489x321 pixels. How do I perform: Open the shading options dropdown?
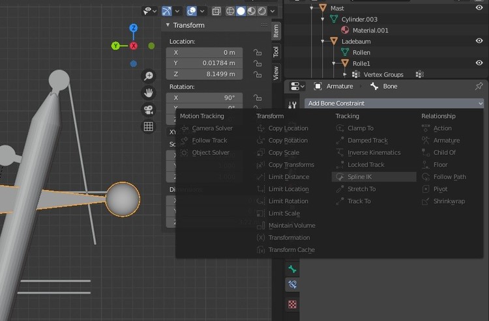pyautogui.click(x=273, y=11)
